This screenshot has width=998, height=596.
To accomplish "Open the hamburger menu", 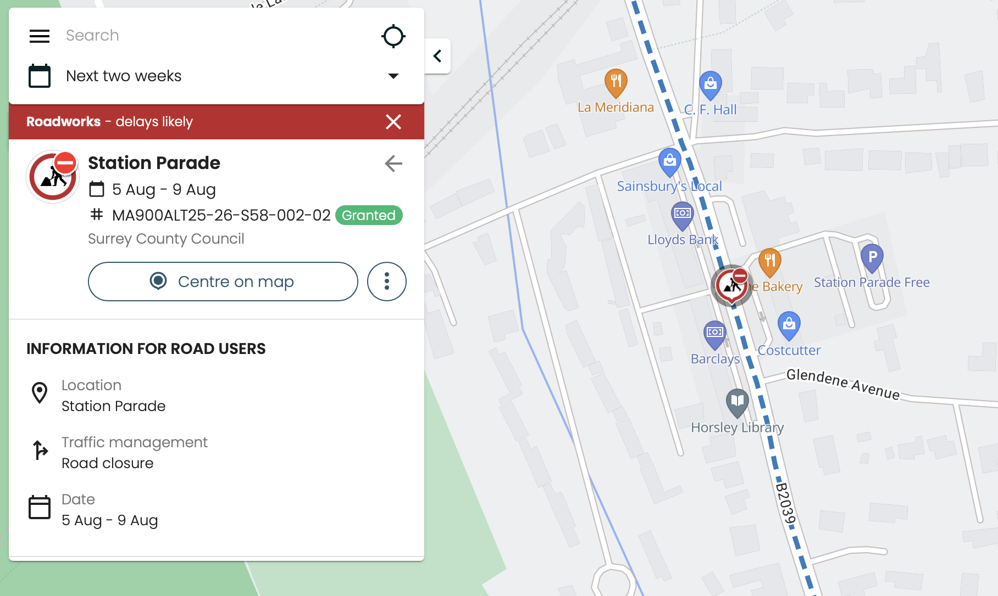I will pyautogui.click(x=40, y=36).
